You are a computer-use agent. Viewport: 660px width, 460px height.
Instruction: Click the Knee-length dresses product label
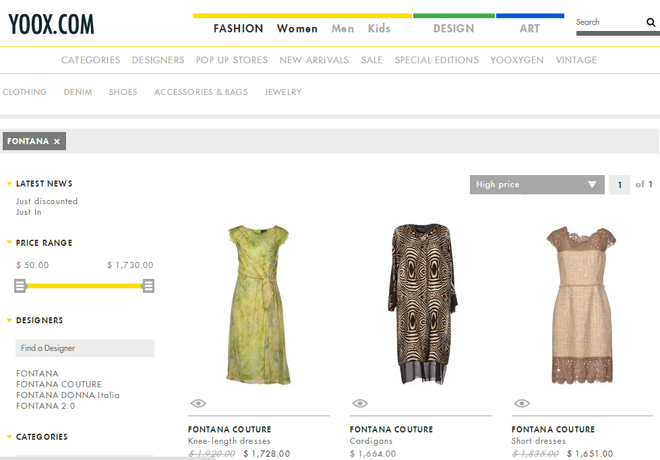pyautogui.click(x=229, y=441)
